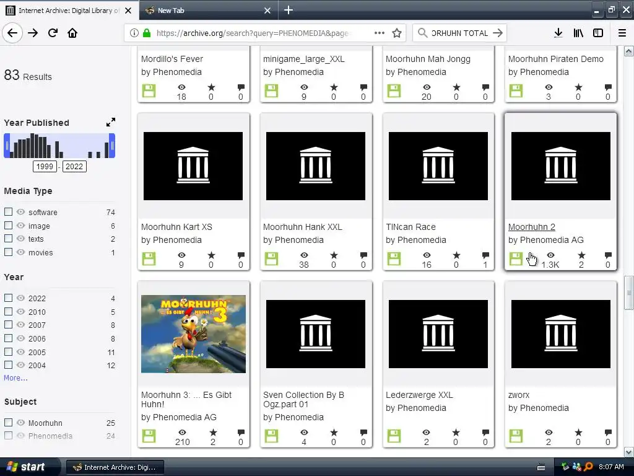Click software icon on TINcan Race
634x476 pixels.
(394, 258)
